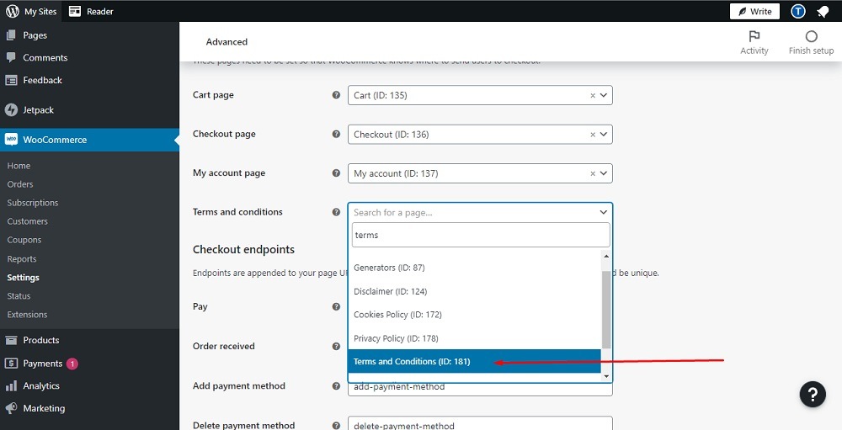Click the Payments notification badge
This screenshot has height=430, width=842.
72,364
